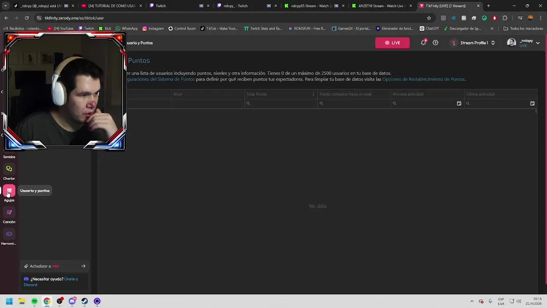Click the site info icon in address bar

click(x=39, y=18)
